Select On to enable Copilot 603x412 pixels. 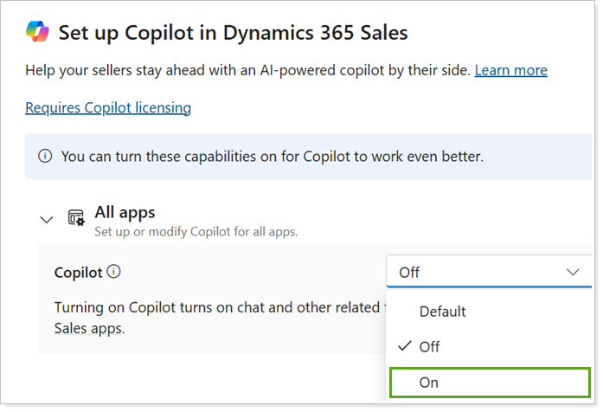428,382
